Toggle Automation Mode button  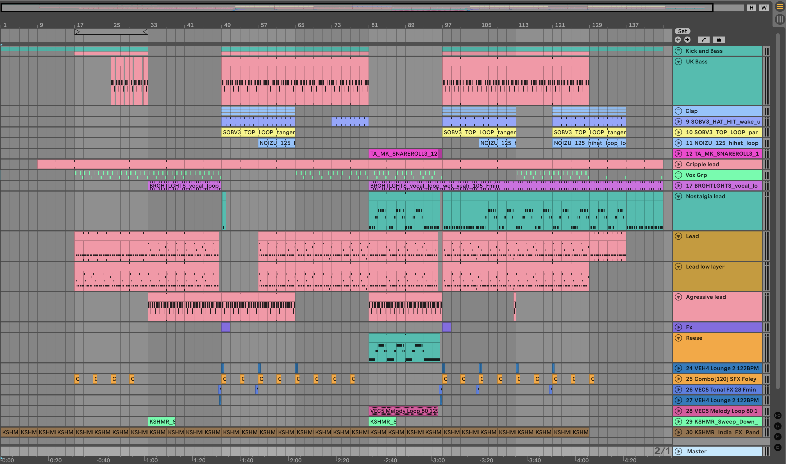[x=703, y=40]
